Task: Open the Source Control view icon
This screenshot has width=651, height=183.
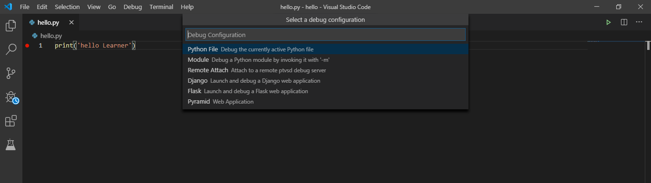Action: coord(10,73)
